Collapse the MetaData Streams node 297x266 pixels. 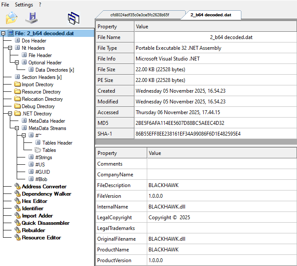(17, 128)
